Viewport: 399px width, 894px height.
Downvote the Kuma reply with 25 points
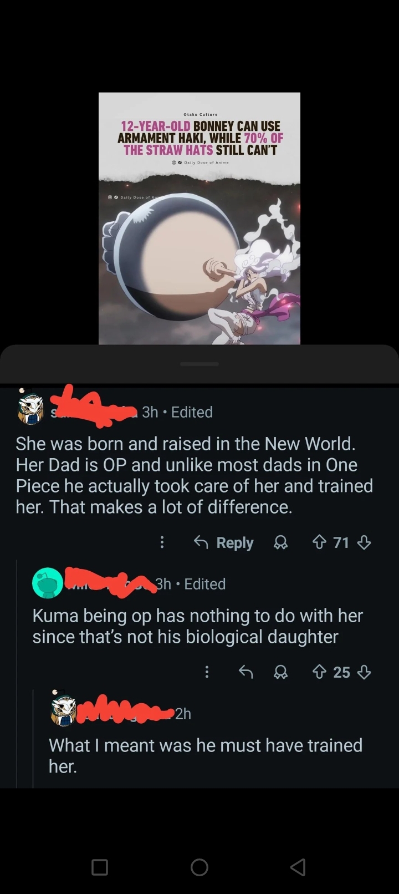pos(364,672)
